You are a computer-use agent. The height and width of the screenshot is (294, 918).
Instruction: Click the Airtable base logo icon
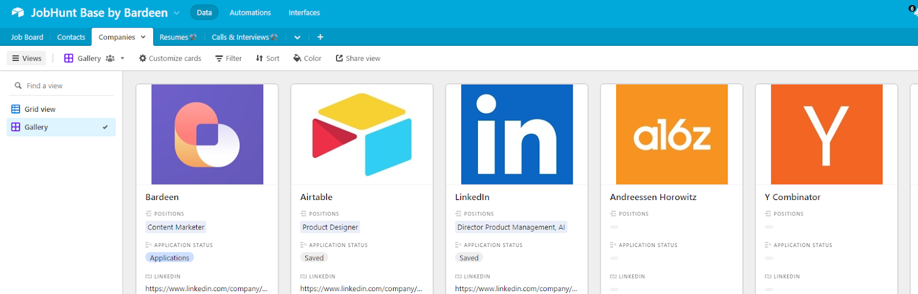[x=18, y=13]
